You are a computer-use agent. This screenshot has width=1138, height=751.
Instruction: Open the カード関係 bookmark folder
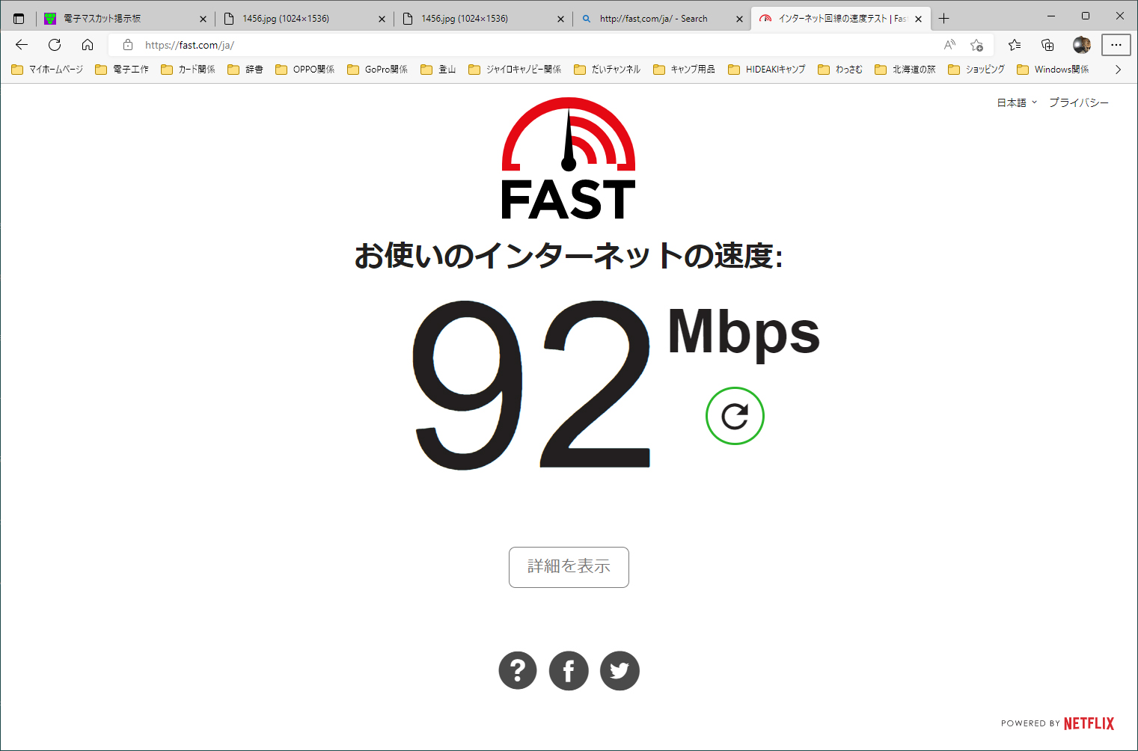(x=188, y=70)
